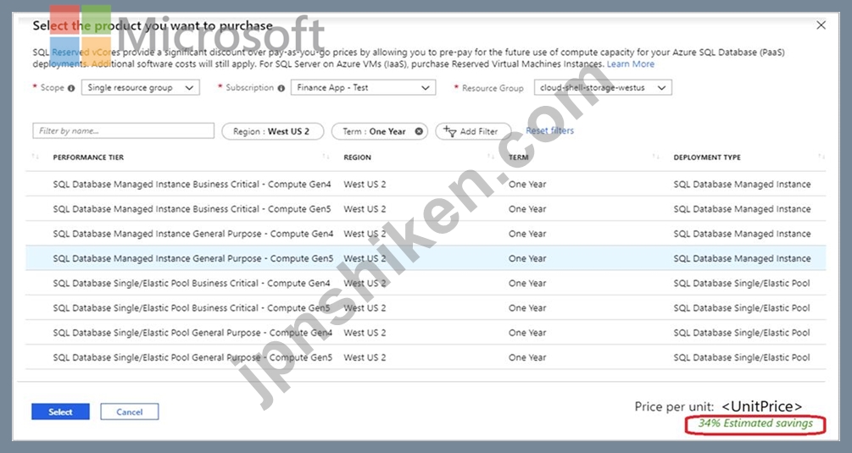This screenshot has width=852, height=453.
Task: Remove the Term One Year filter
Action: 419,131
